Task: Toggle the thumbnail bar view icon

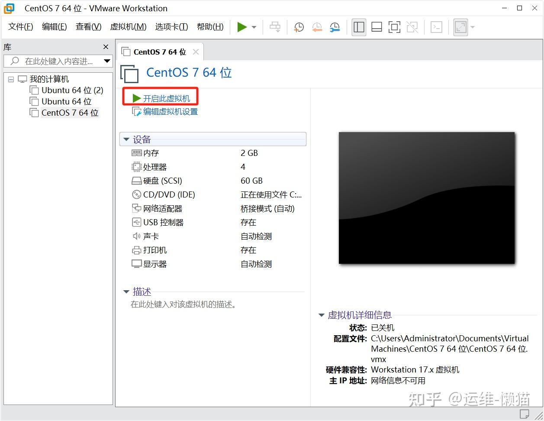Action: coord(377,27)
